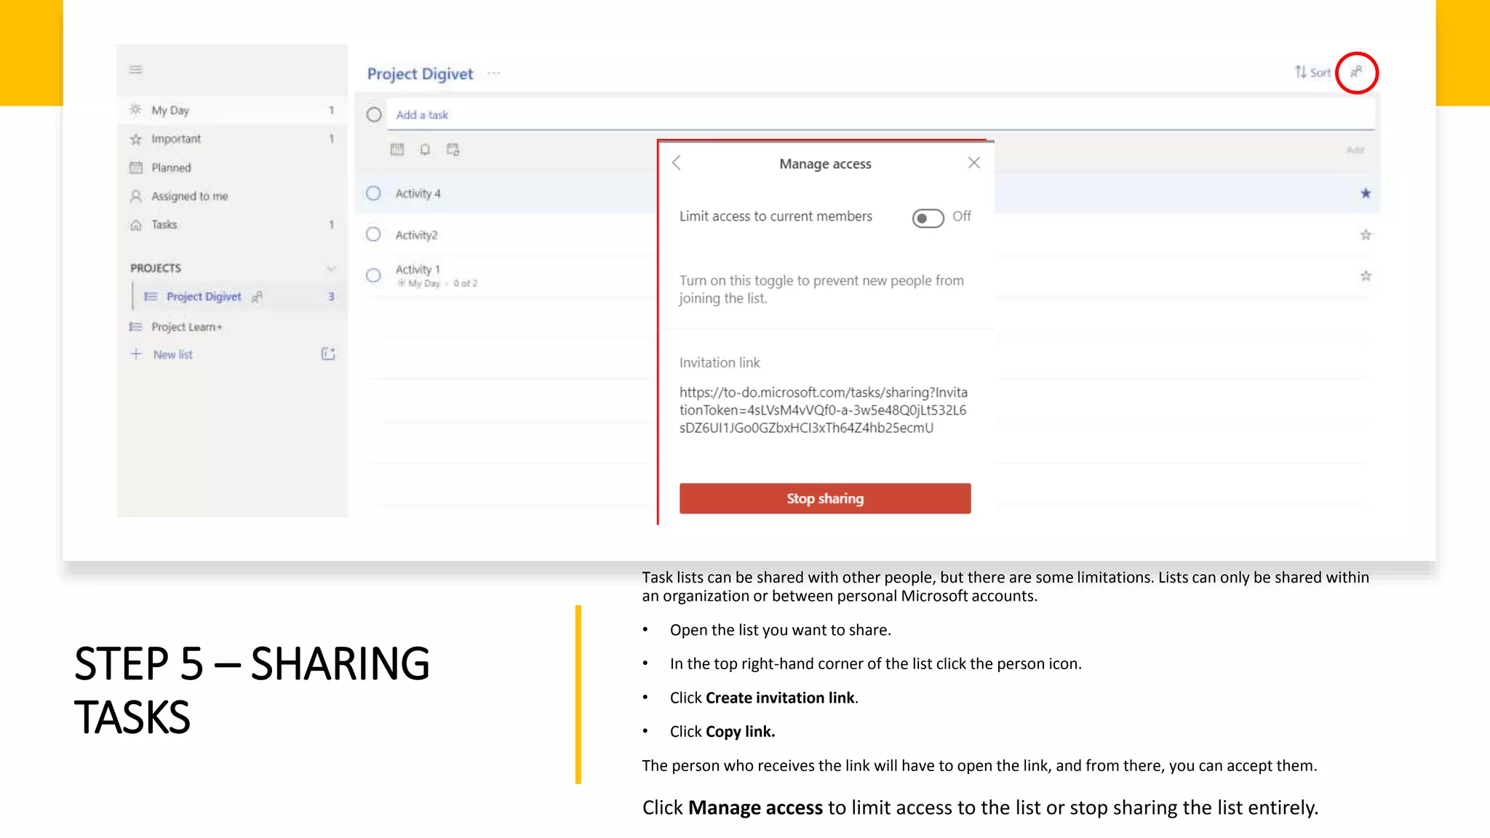Open the hamburger menu in sidebar

tap(135, 70)
